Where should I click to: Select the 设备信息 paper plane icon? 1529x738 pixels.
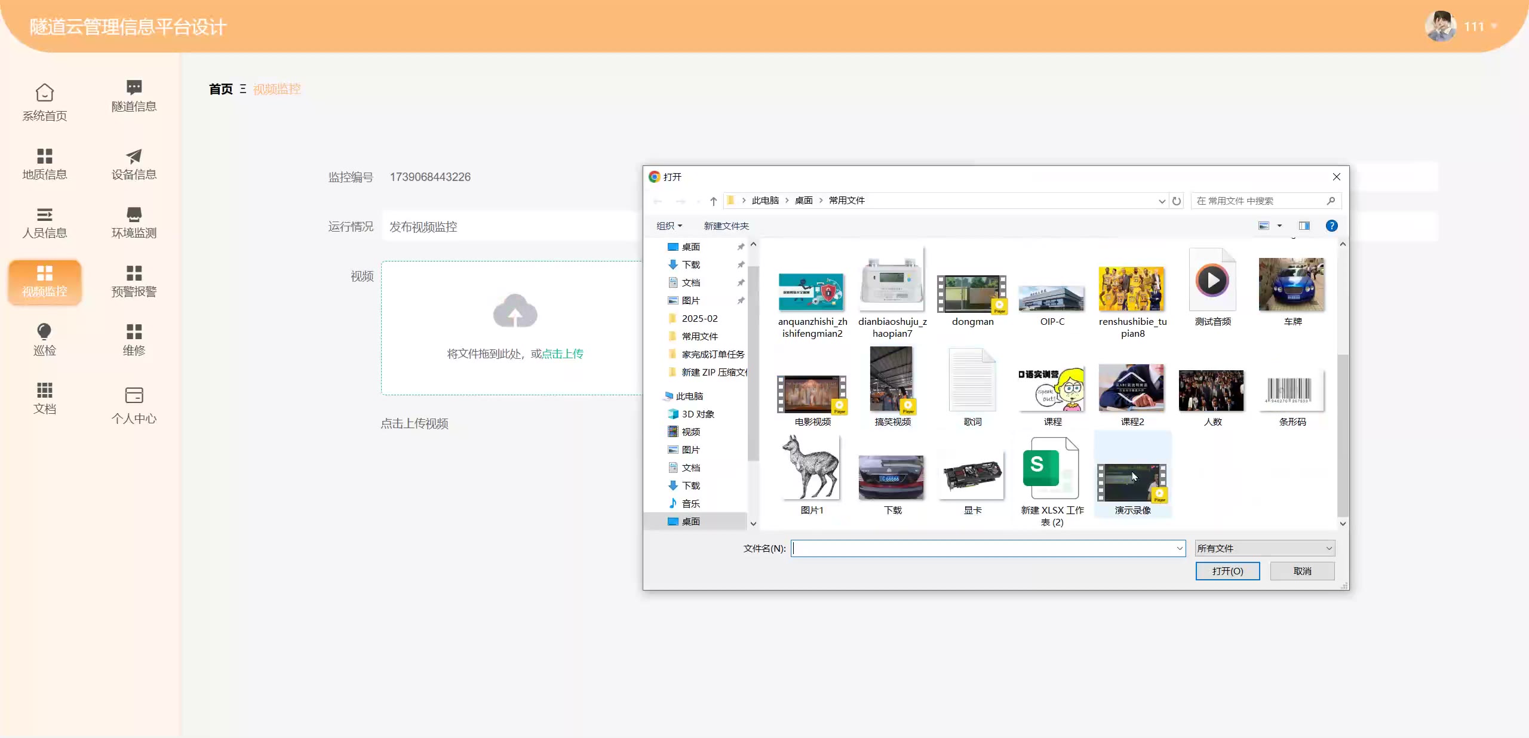coord(134,156)
